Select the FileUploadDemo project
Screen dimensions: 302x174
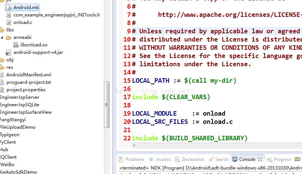tap(18, 127)
